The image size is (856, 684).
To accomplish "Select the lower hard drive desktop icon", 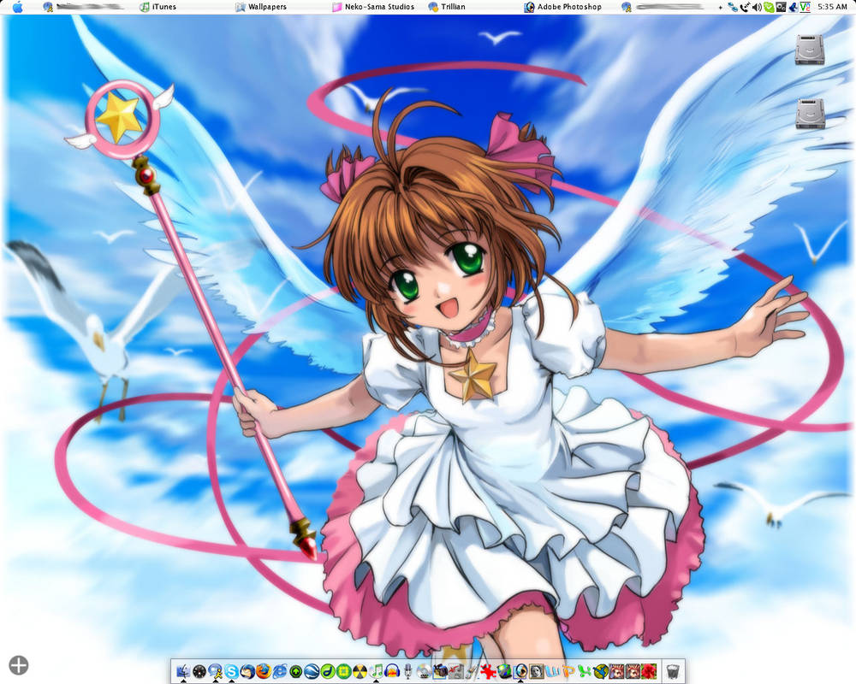I will 810,114.
